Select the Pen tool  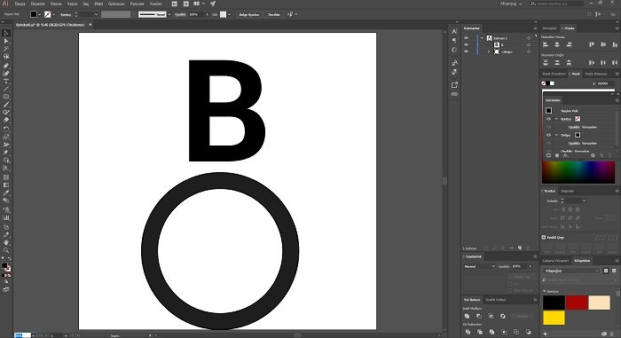[x=6, y=66]
